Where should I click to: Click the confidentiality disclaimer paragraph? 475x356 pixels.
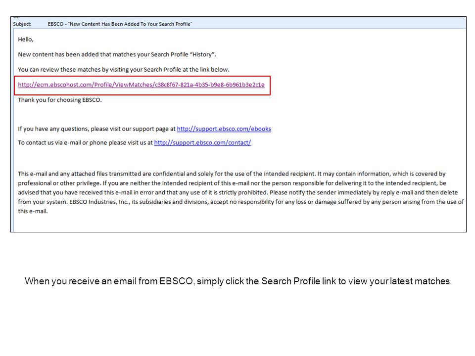(x=240, y=192)
